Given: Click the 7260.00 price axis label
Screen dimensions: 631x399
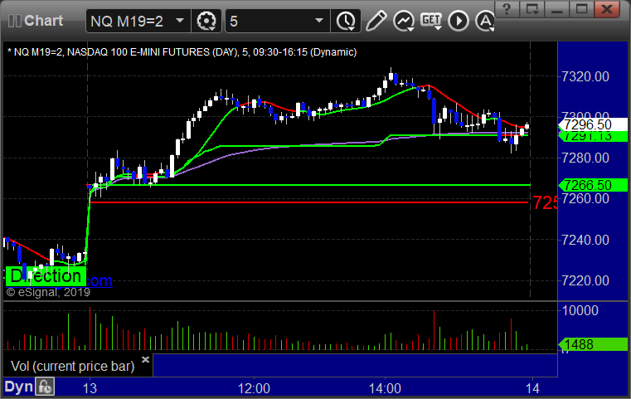Looking at the screenshot, I should [585, 198].
